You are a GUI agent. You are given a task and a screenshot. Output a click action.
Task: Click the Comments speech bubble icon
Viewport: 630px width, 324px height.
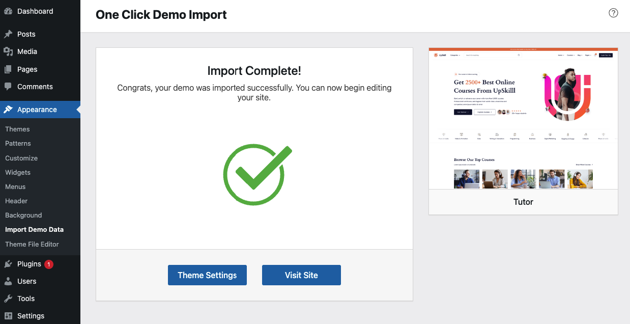pyautogui.click(x=8, y=87)
